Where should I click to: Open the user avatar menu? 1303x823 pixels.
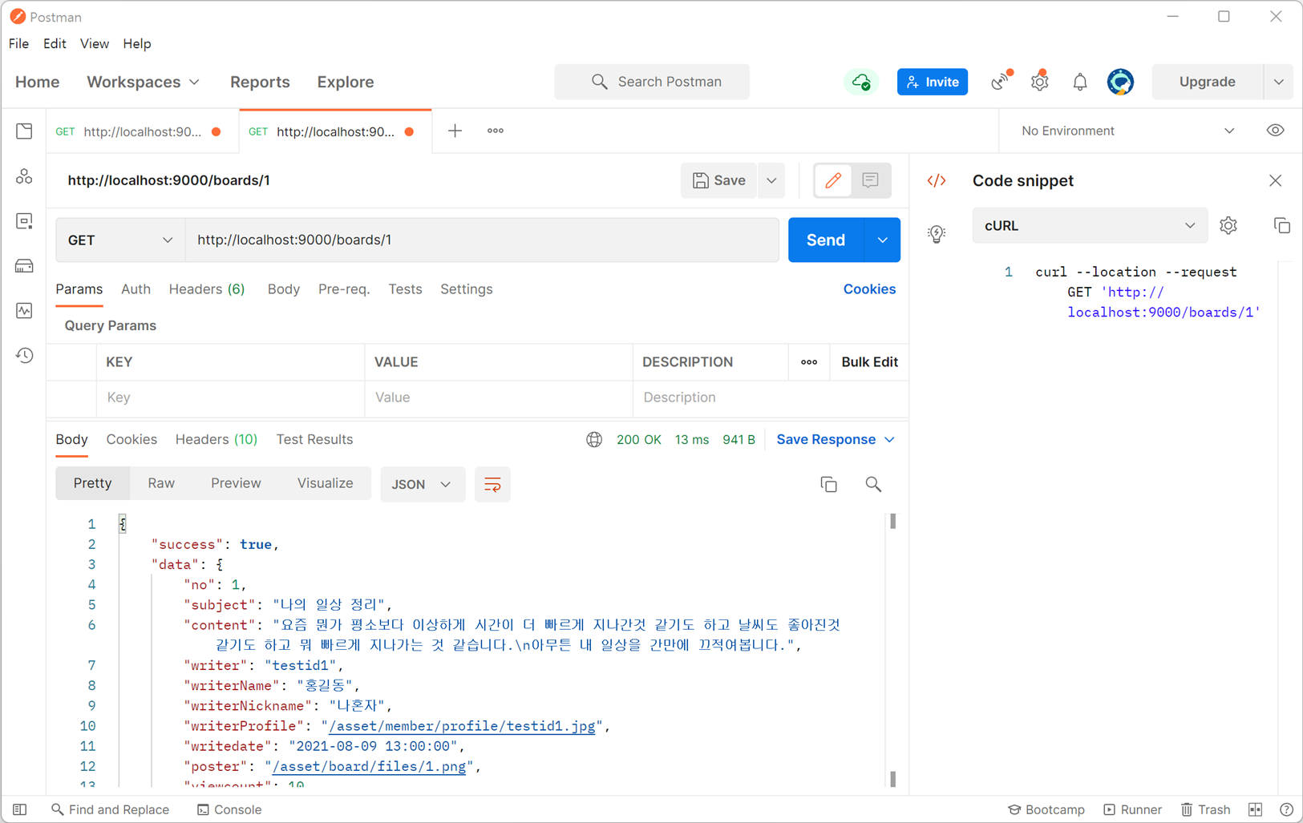(x=1120, y=82)
